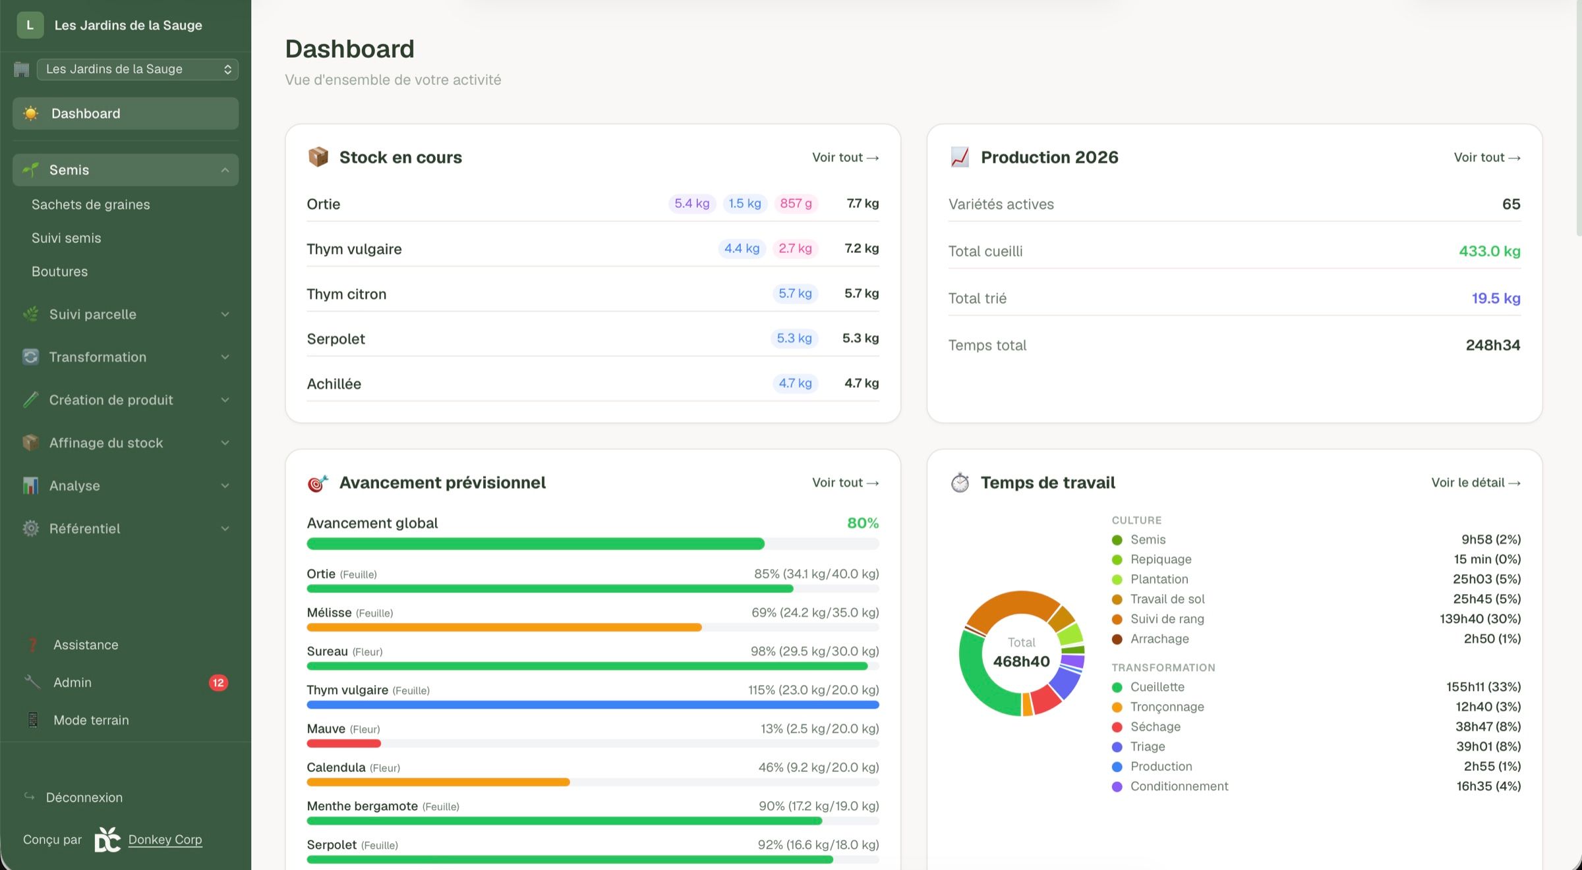Viewport: 1582px width, 870px height.
Task: Click the sun icon beside Dashboard
Action: pyautogui.click(x=30, y=113)
